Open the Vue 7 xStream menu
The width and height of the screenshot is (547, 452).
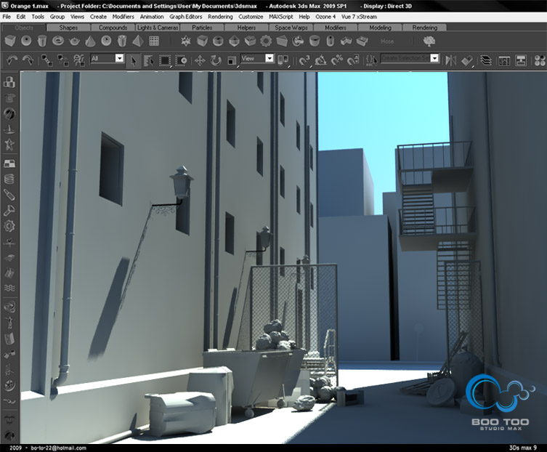[360, 17]
